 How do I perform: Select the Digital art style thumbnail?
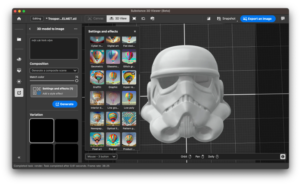[113, 40]
